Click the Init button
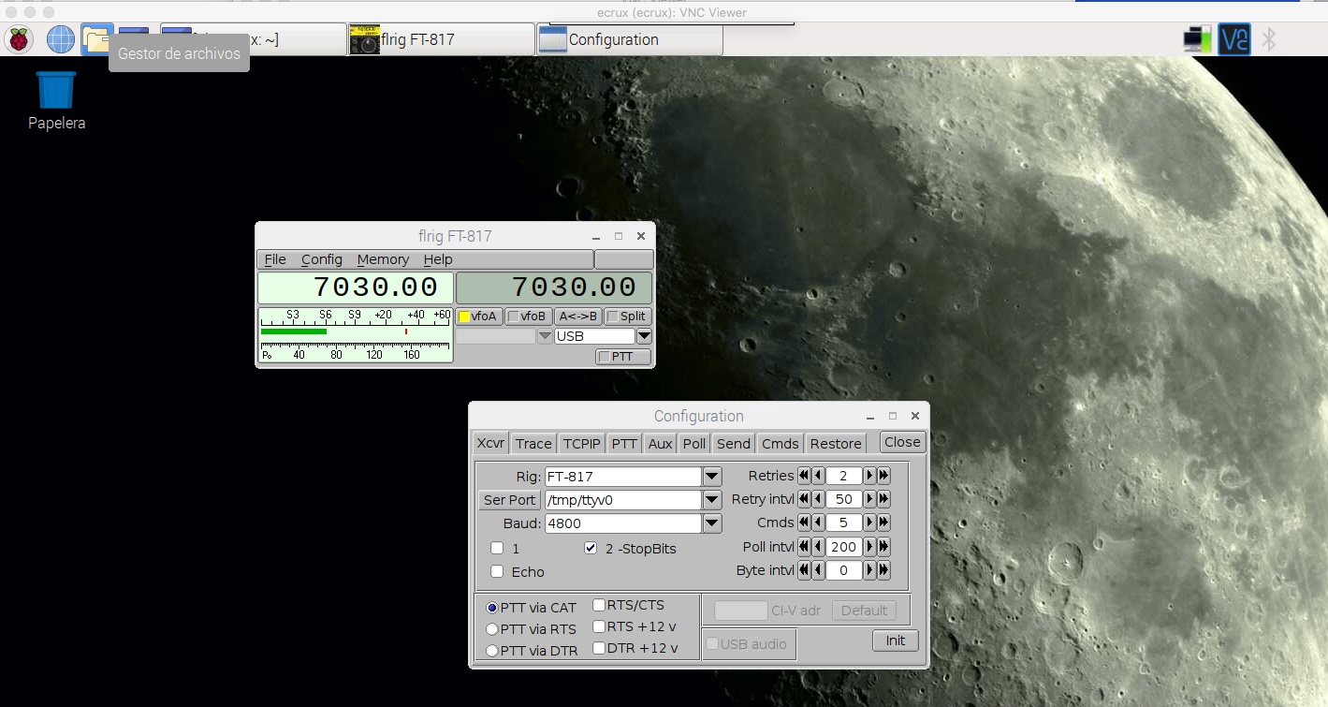The height and width of the screenshot is (707, 1328). (x=896, y=641)
